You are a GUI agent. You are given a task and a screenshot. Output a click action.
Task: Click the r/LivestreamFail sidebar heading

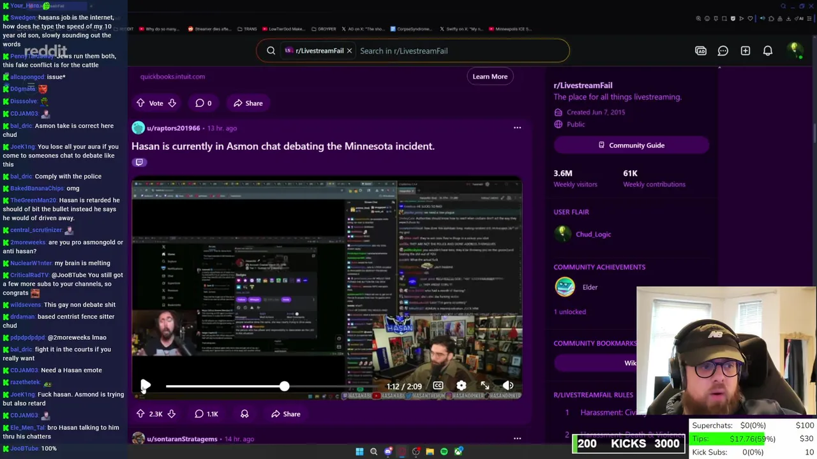pyautogui.click(x=583, y=85)
